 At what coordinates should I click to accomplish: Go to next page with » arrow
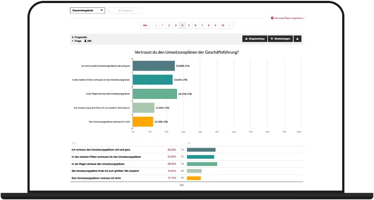pyautogui.click(x=230, y=25)
